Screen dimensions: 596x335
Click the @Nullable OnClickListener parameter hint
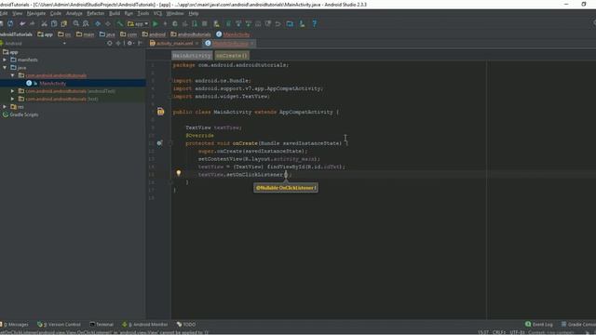point(286,188)
